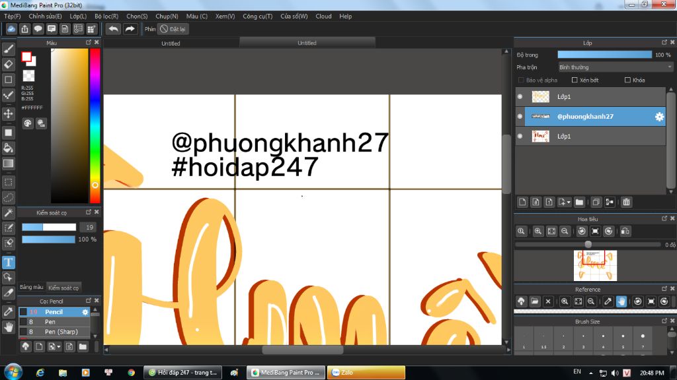Image resolution: width=677 pixels, height=380 pixels.
Task: Select the Pen brush row
Action: point(54,322)
